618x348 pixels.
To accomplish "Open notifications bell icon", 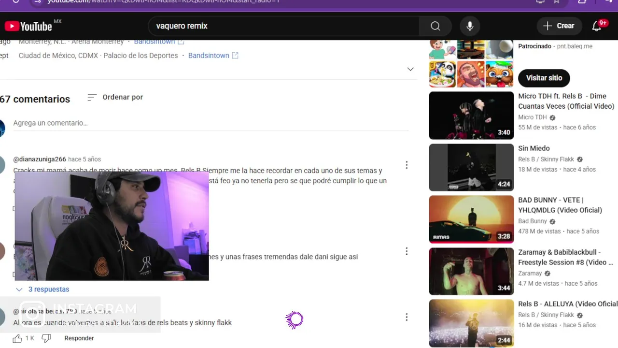I will pos(597,26).
